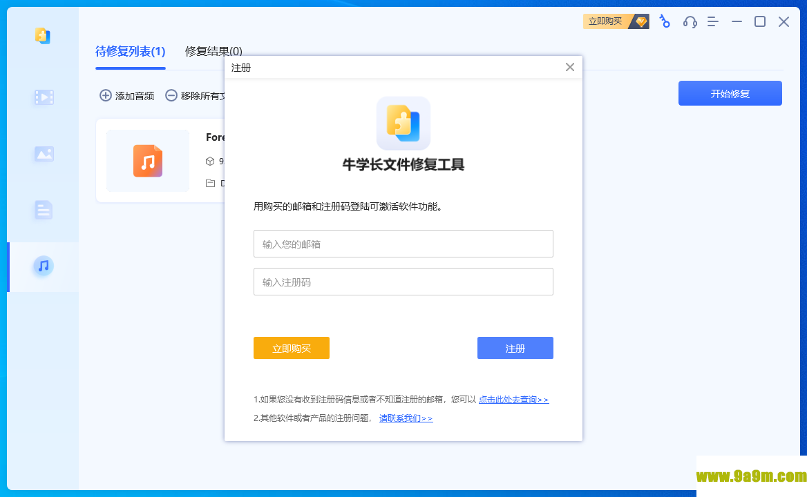Click 添加音频 to add audio
The image size is (807, 497).
point(126,95)
